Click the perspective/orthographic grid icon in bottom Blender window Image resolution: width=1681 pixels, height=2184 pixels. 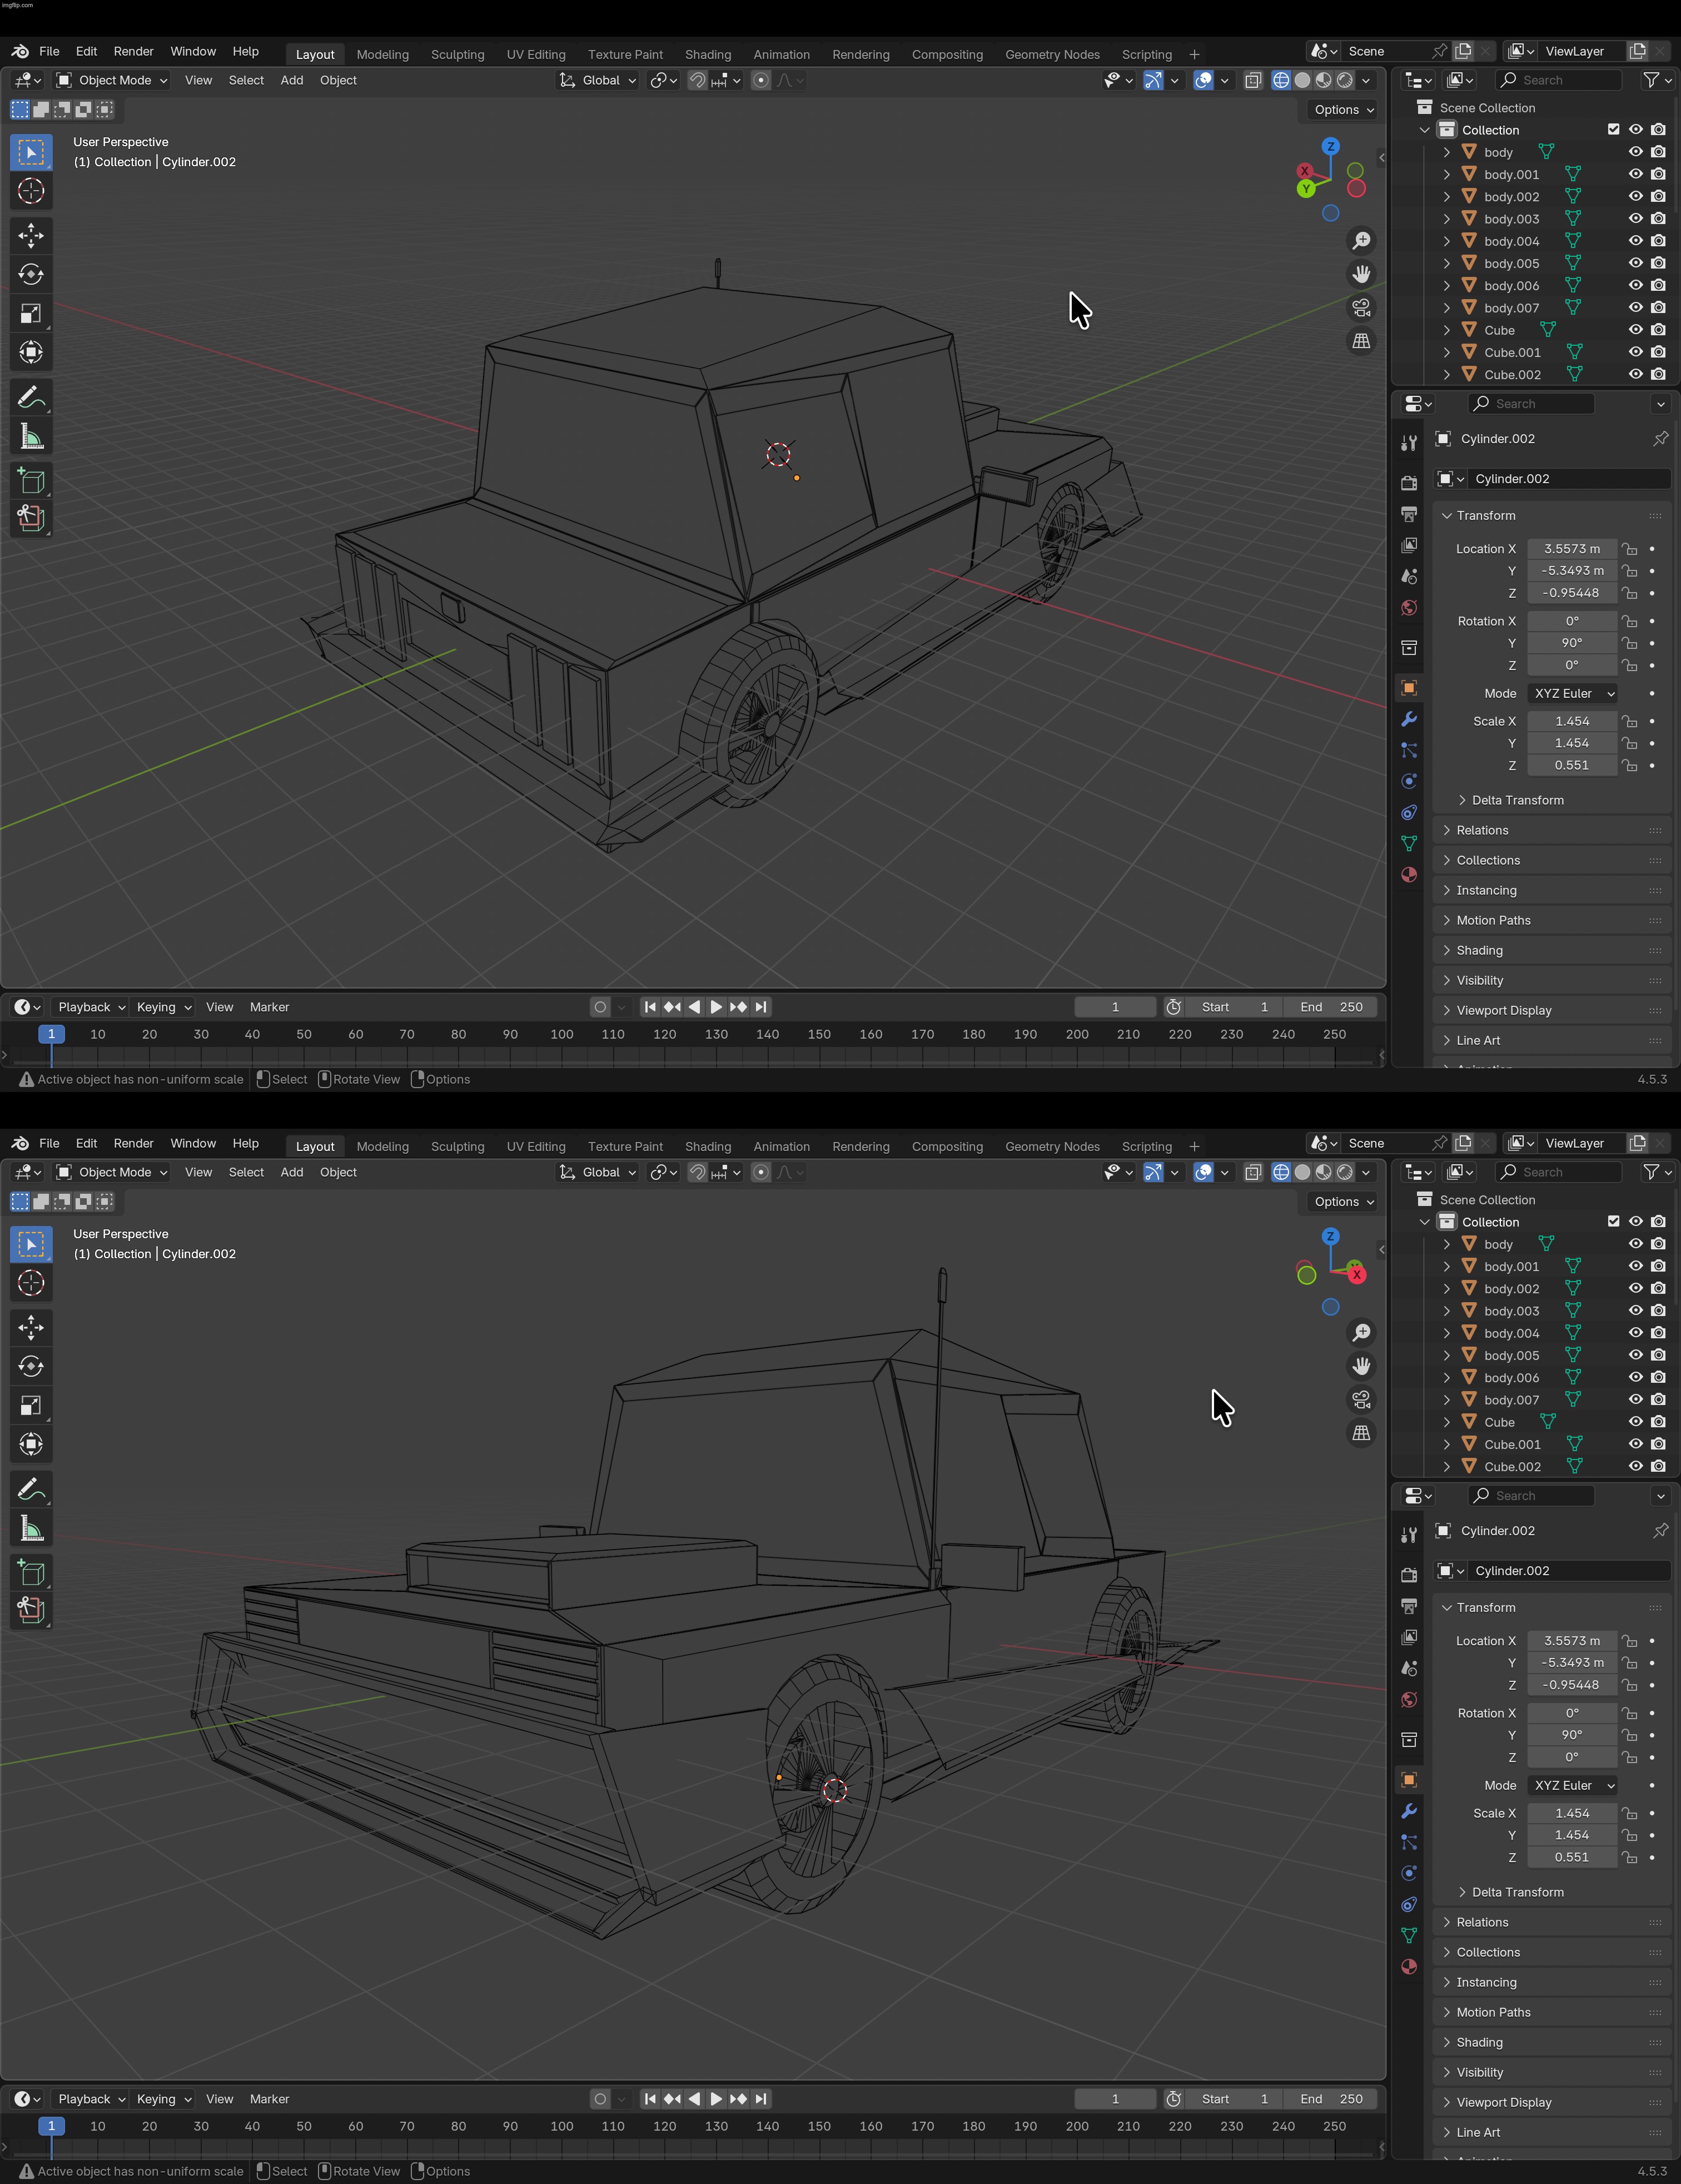click(x=1361, y=1433)
